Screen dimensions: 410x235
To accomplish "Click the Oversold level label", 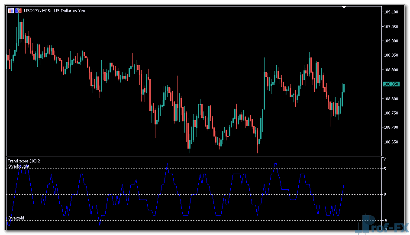I will pyautogui.click(x=16, y=218).
